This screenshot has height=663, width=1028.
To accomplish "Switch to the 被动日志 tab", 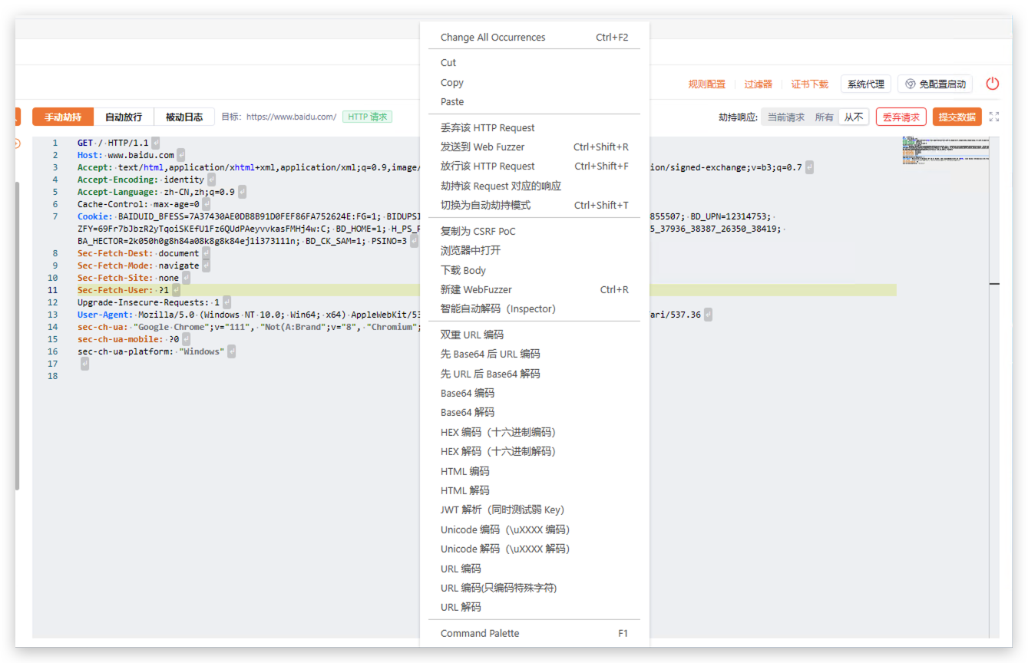I will point(184,117).
